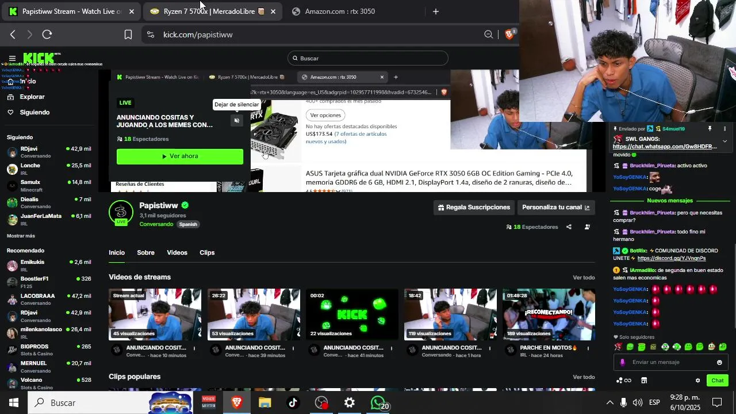Open the TikTok taskbar icon
This screenshot has width=736, height=414.
point(293,402)
